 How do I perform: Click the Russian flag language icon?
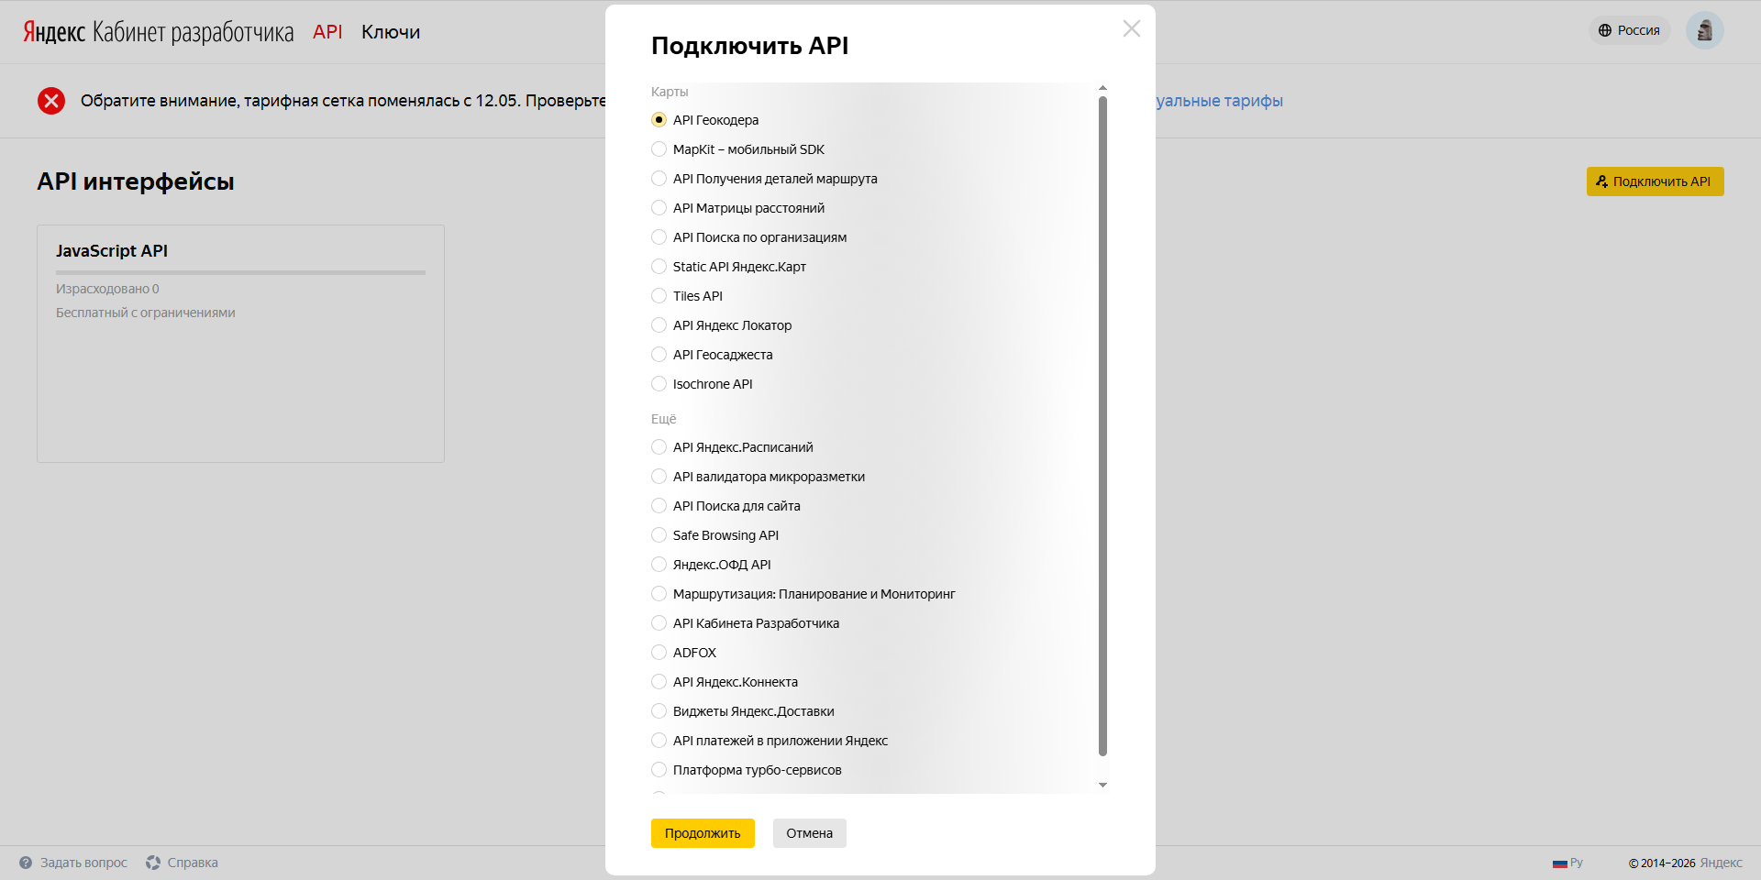(x=1559, y=863)
